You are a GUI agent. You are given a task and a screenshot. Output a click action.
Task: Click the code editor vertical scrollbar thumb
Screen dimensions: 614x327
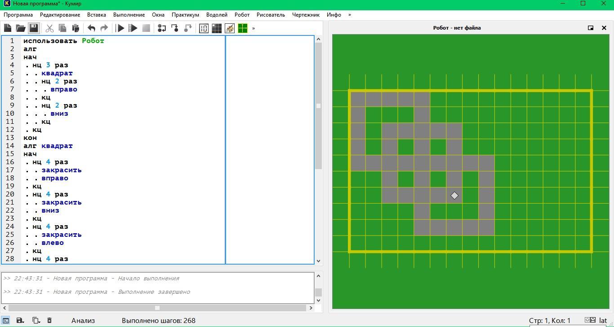pyautogui.click(x=318, y=106)
